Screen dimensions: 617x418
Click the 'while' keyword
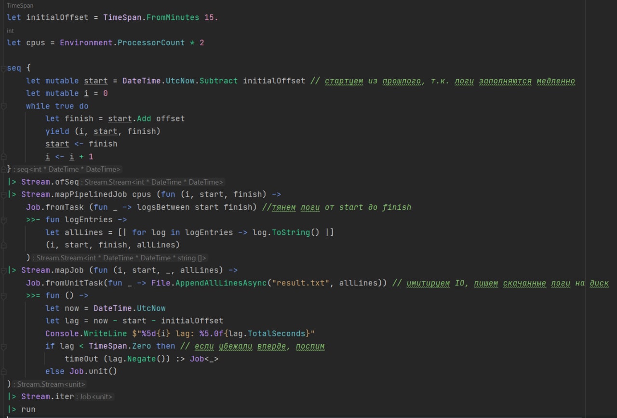pyautogui.click(x=38, y=106)
